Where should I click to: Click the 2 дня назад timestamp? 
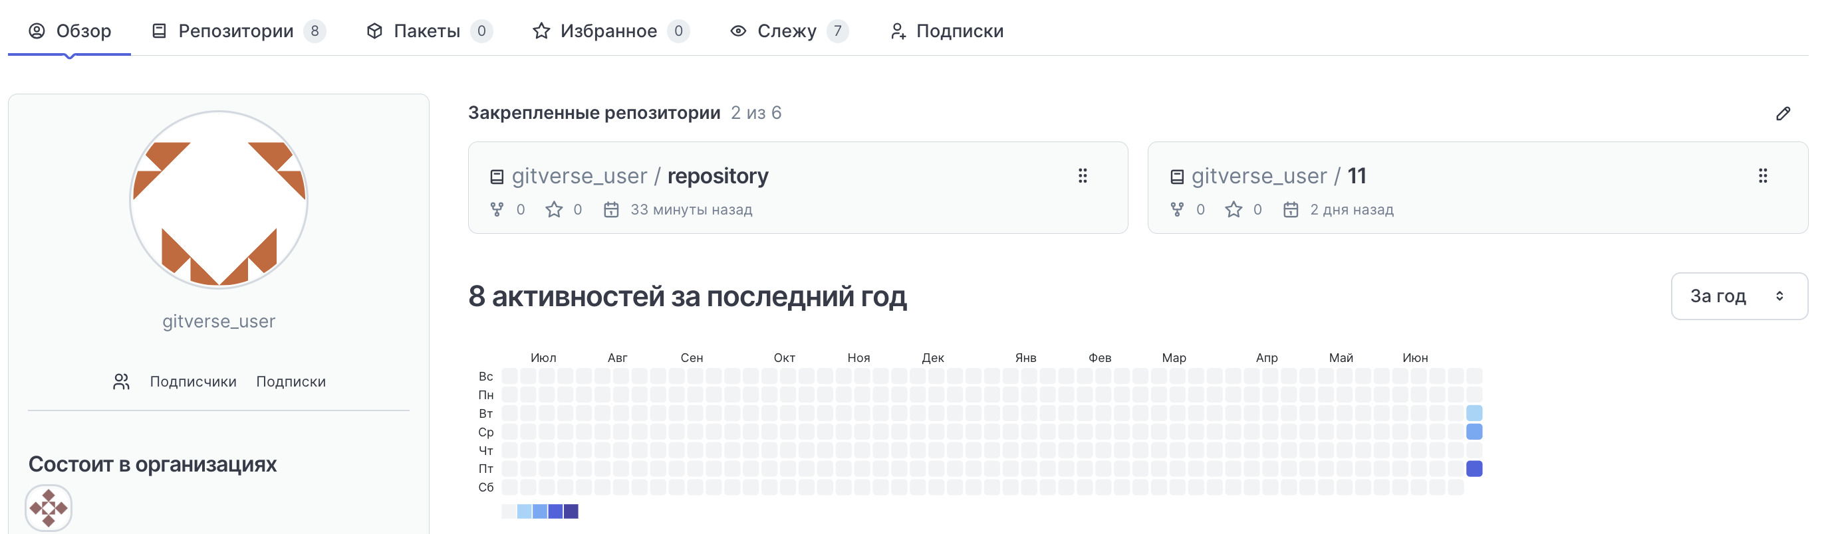pos(1352,210)
